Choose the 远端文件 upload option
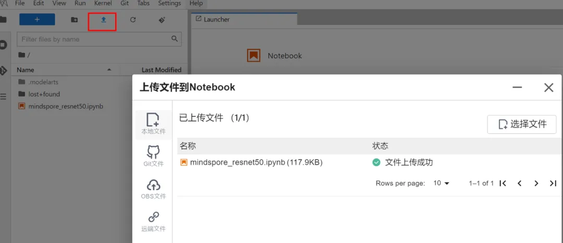The image size is (563, 243). [x=153, y=221]
